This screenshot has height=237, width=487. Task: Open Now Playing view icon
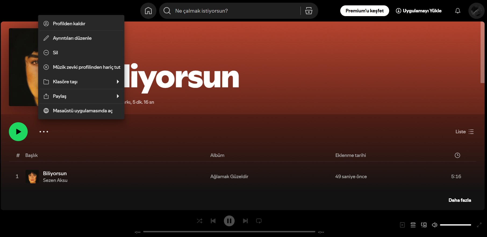402,225
